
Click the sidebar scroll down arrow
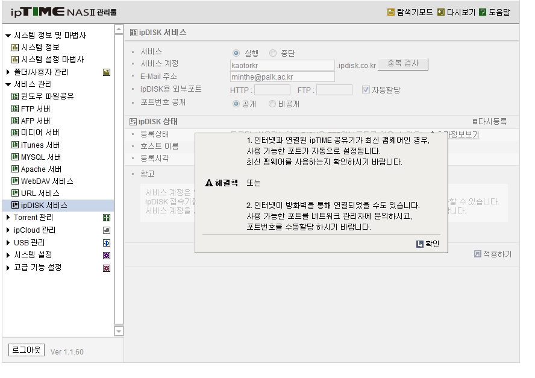pos(119,331)
